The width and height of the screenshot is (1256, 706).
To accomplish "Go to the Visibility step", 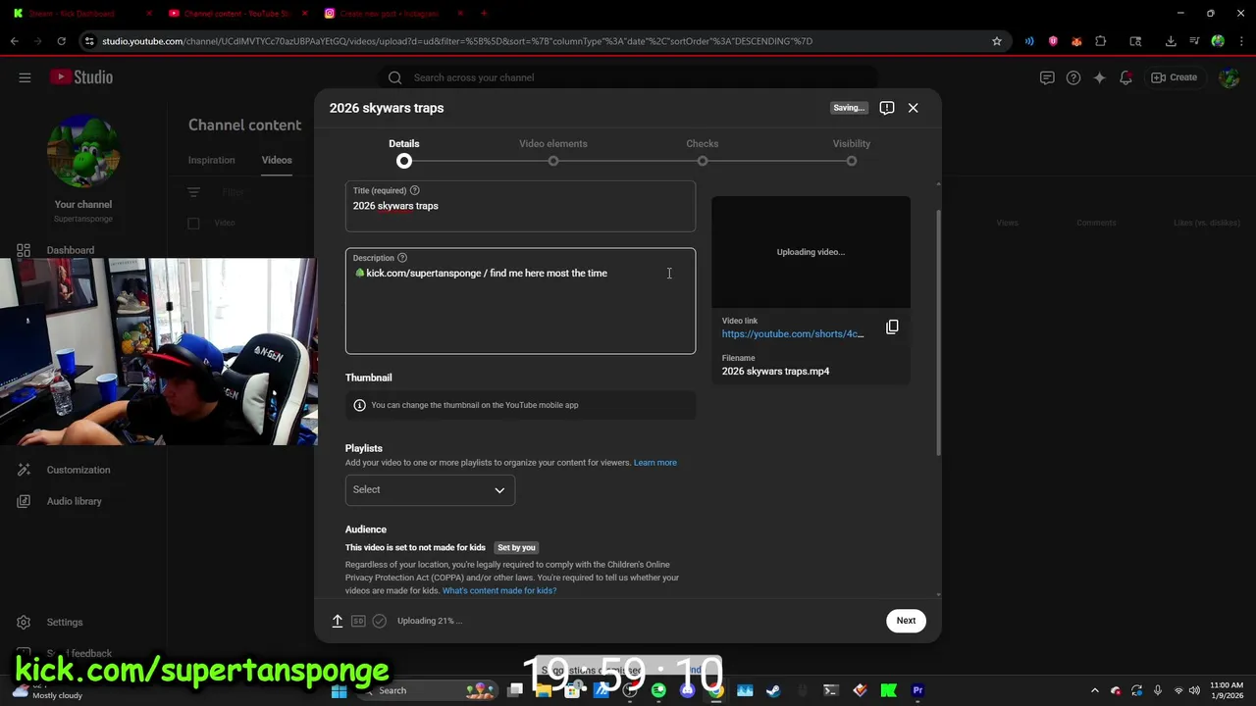I will point(852,152).
